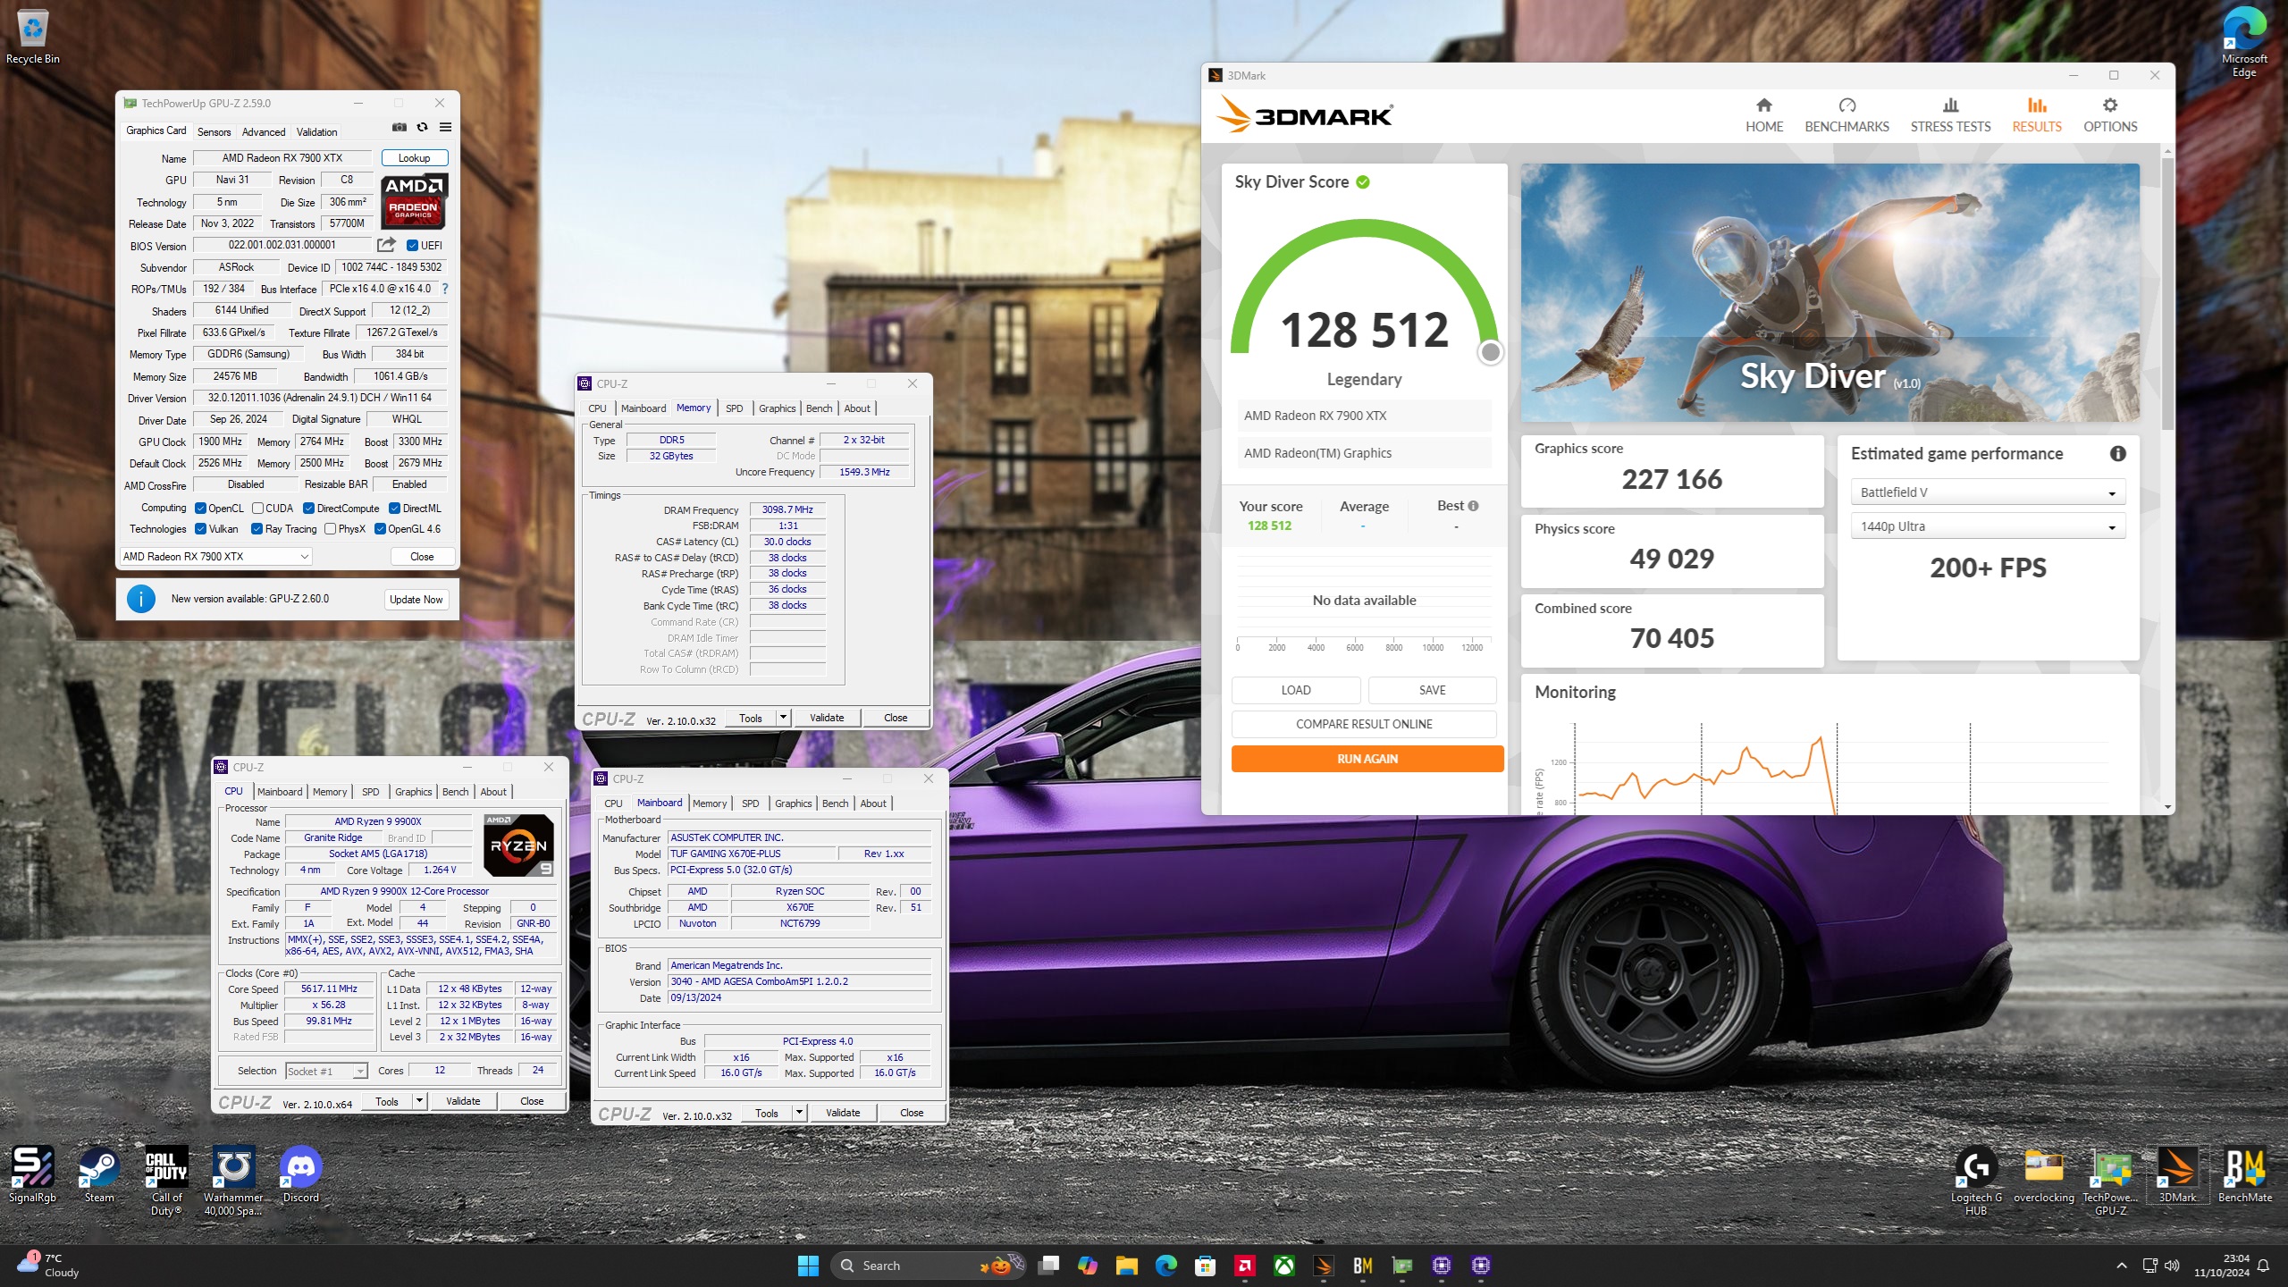
Task: Click Validate in CPU-Z Memory window
Action: tap(827, 718)
